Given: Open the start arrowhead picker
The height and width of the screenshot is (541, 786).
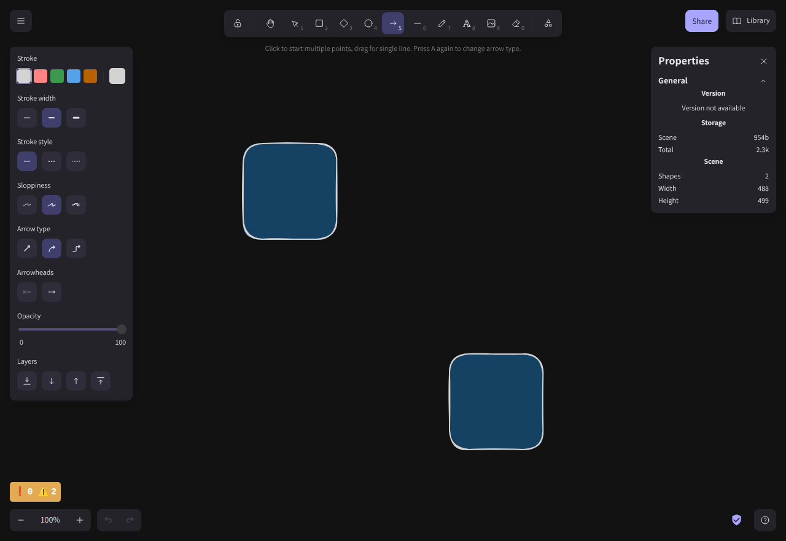Looking at the screenshot, I should tap(27, 292).
